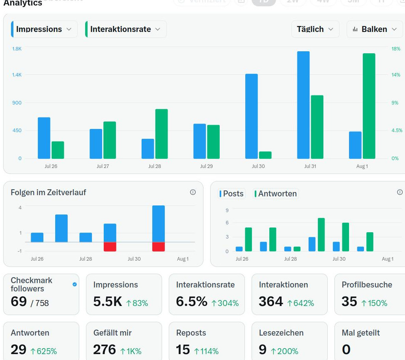The image size is (405, 360).
Task: Click the blue Impressions bar for Jul 29
Action: click(x=200, y=141)
